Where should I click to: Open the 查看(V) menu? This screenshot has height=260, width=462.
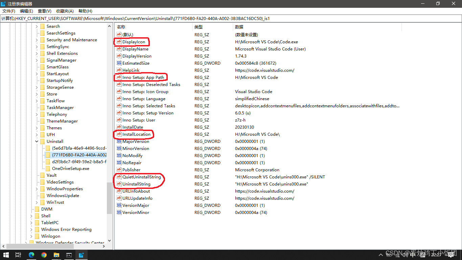tap(45, 11)
